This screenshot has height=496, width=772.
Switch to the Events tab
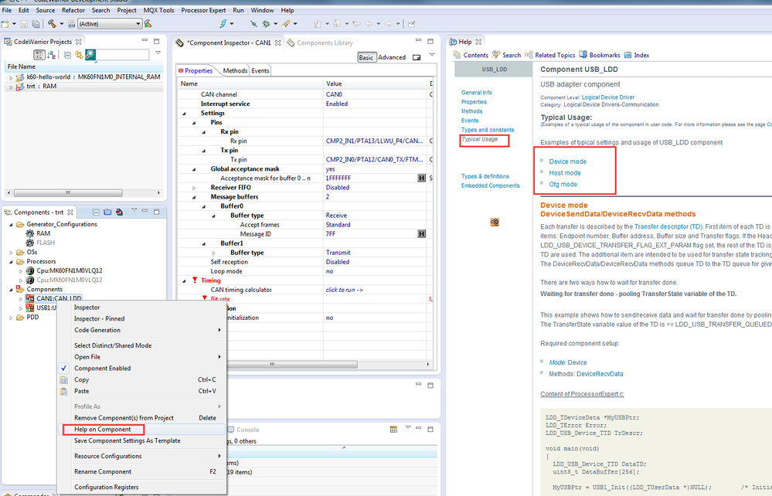(x=260, y=71)
